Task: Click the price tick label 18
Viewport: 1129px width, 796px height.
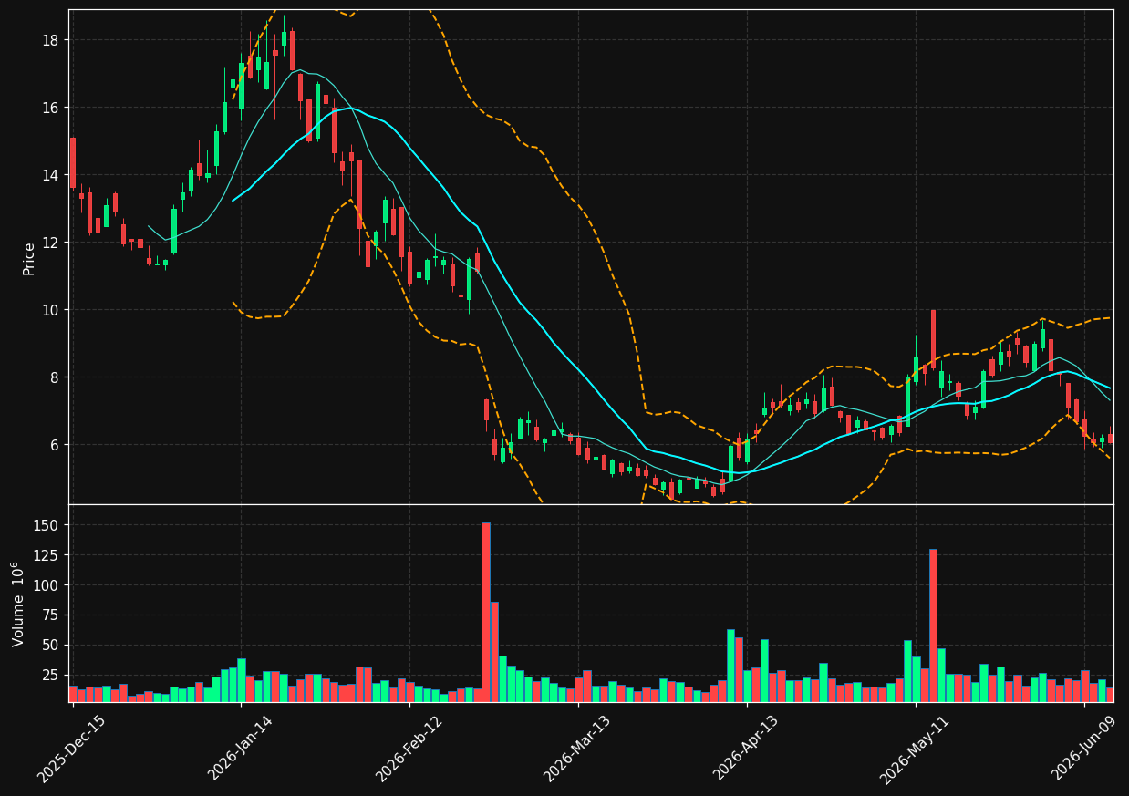Action: [50, 40]
